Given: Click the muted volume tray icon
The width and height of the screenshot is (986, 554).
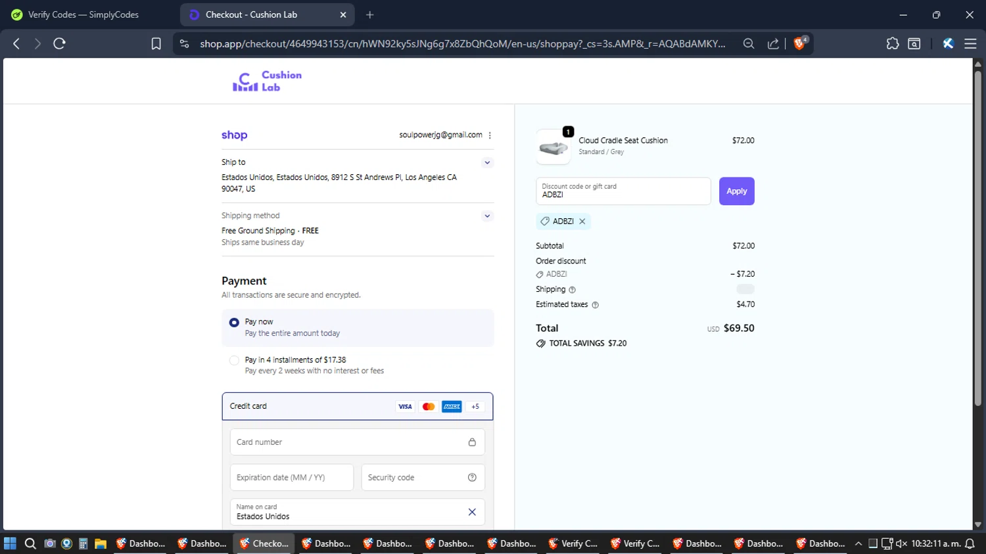Looking at the screenshot, I should point(901,543).
